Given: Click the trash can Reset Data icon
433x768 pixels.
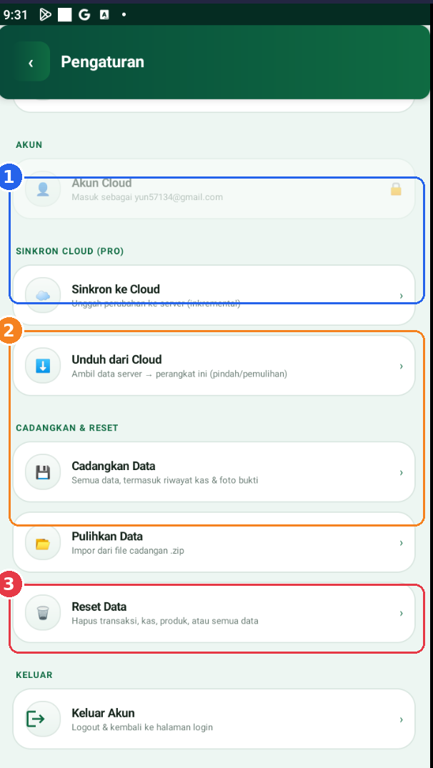Looking at the screenshot, I should point(43,613).
